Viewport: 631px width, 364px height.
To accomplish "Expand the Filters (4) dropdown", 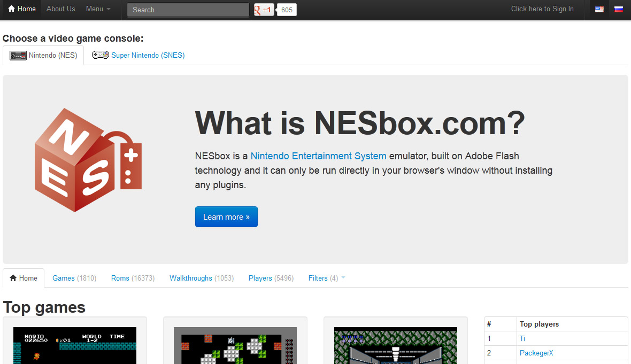I will point(327,278).
